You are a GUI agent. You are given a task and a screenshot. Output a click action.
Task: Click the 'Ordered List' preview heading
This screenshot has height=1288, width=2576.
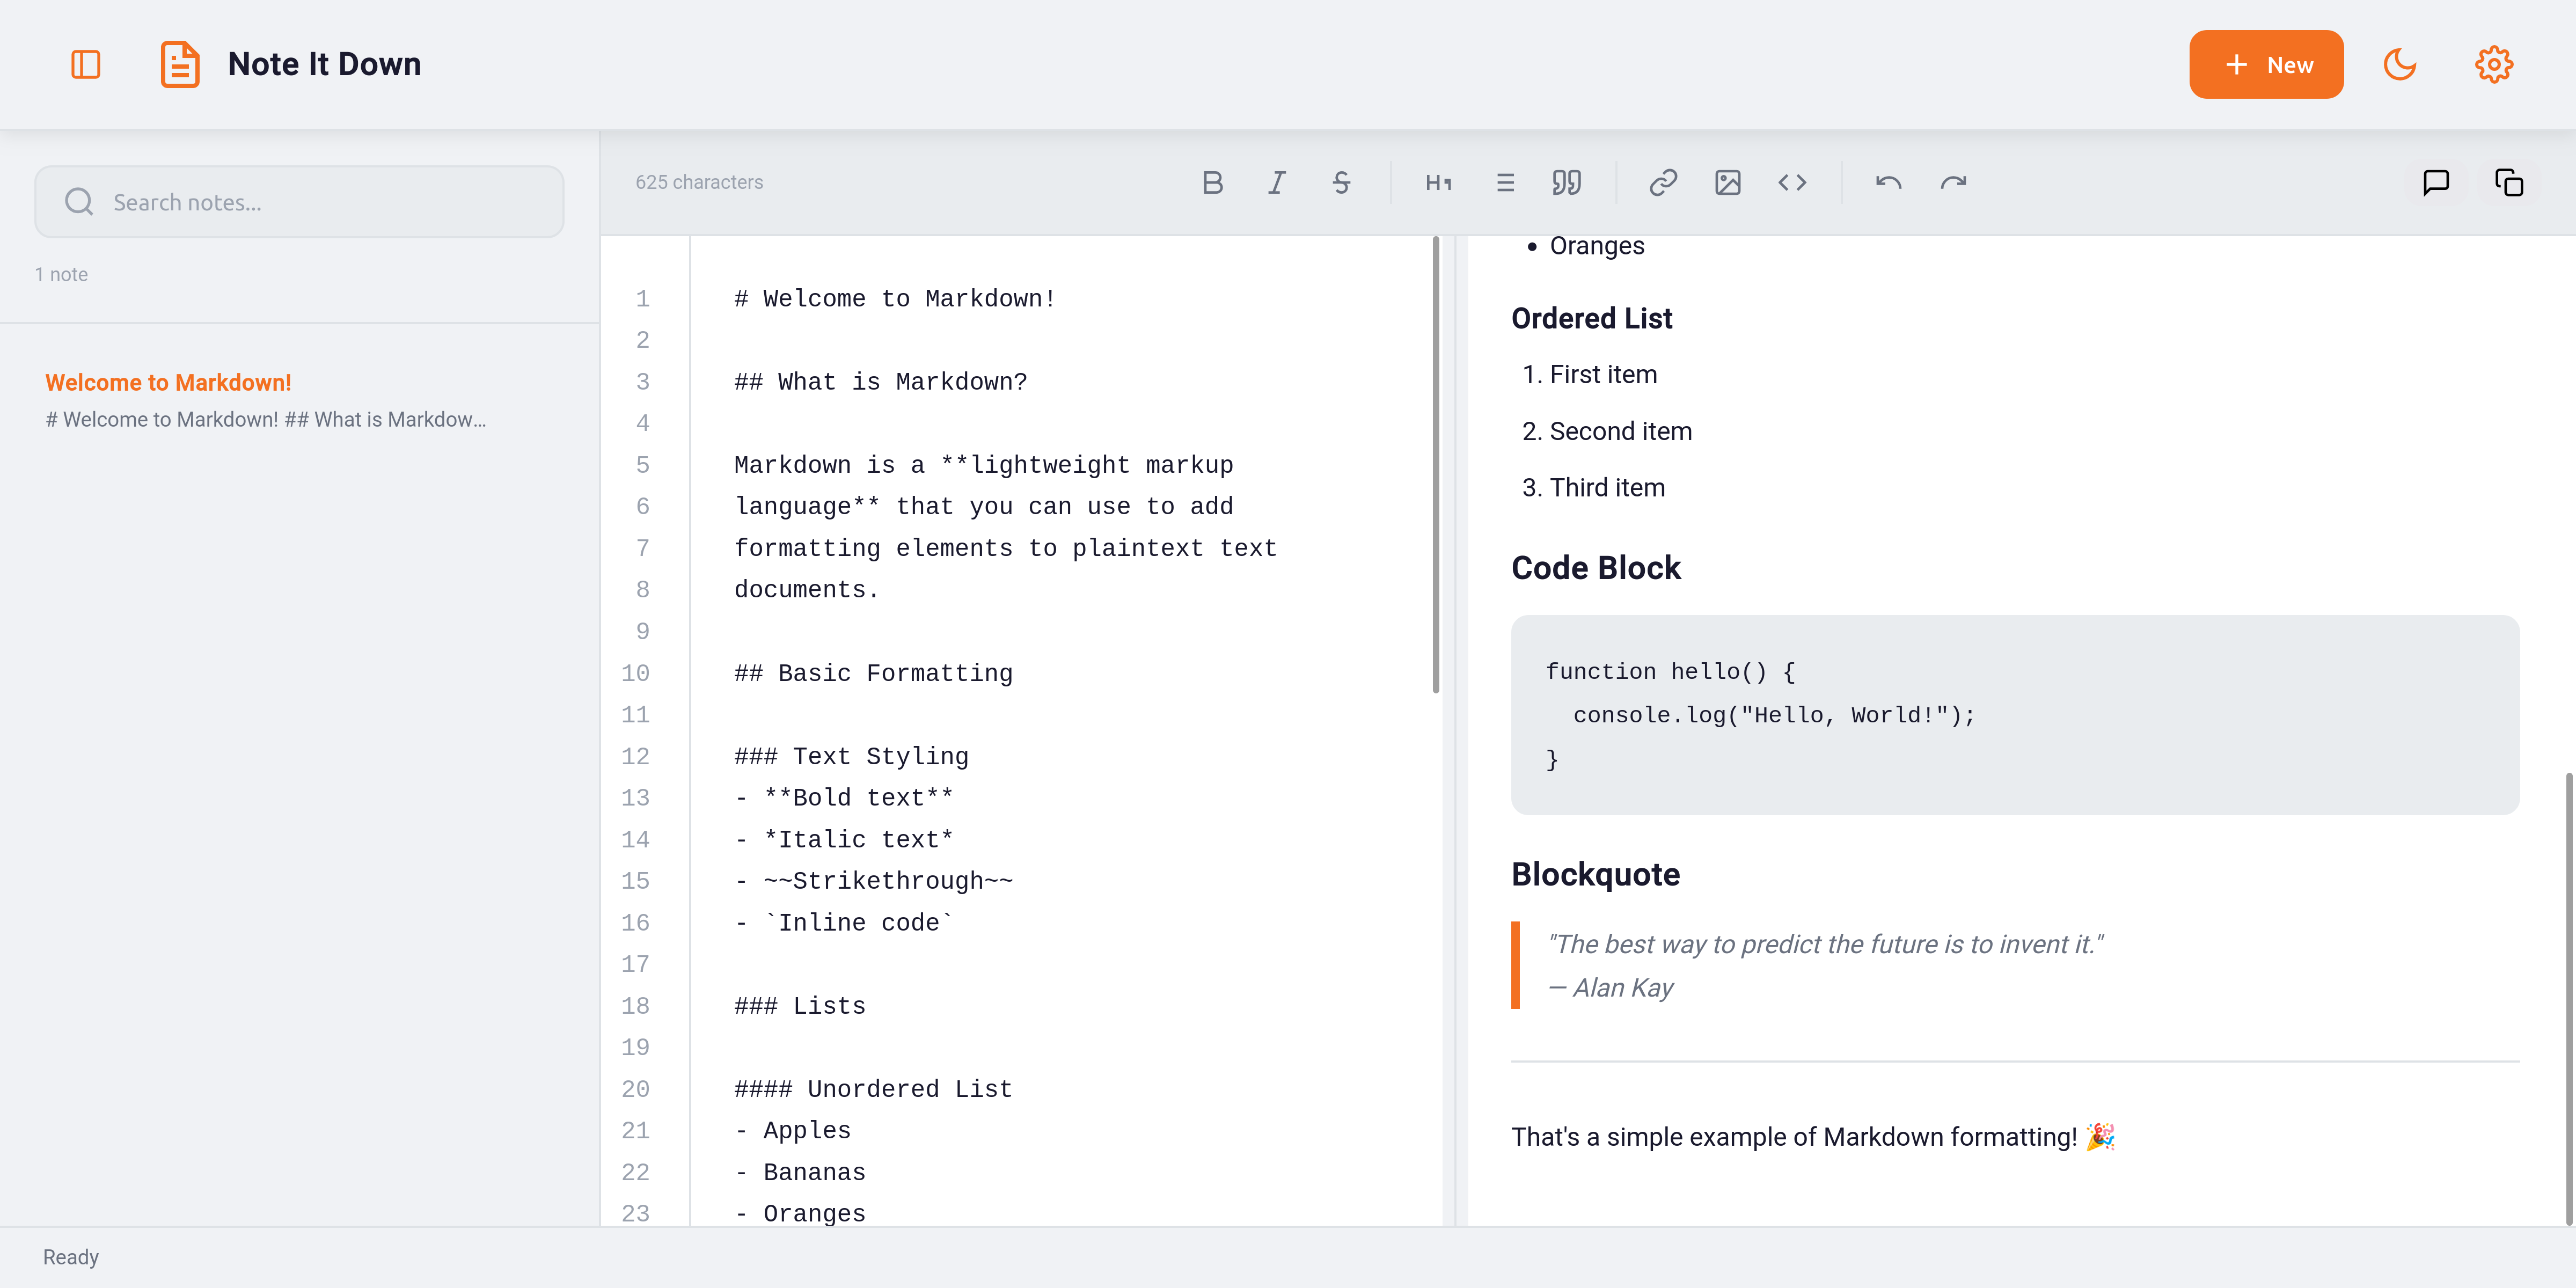click(x=1591, y=318)
